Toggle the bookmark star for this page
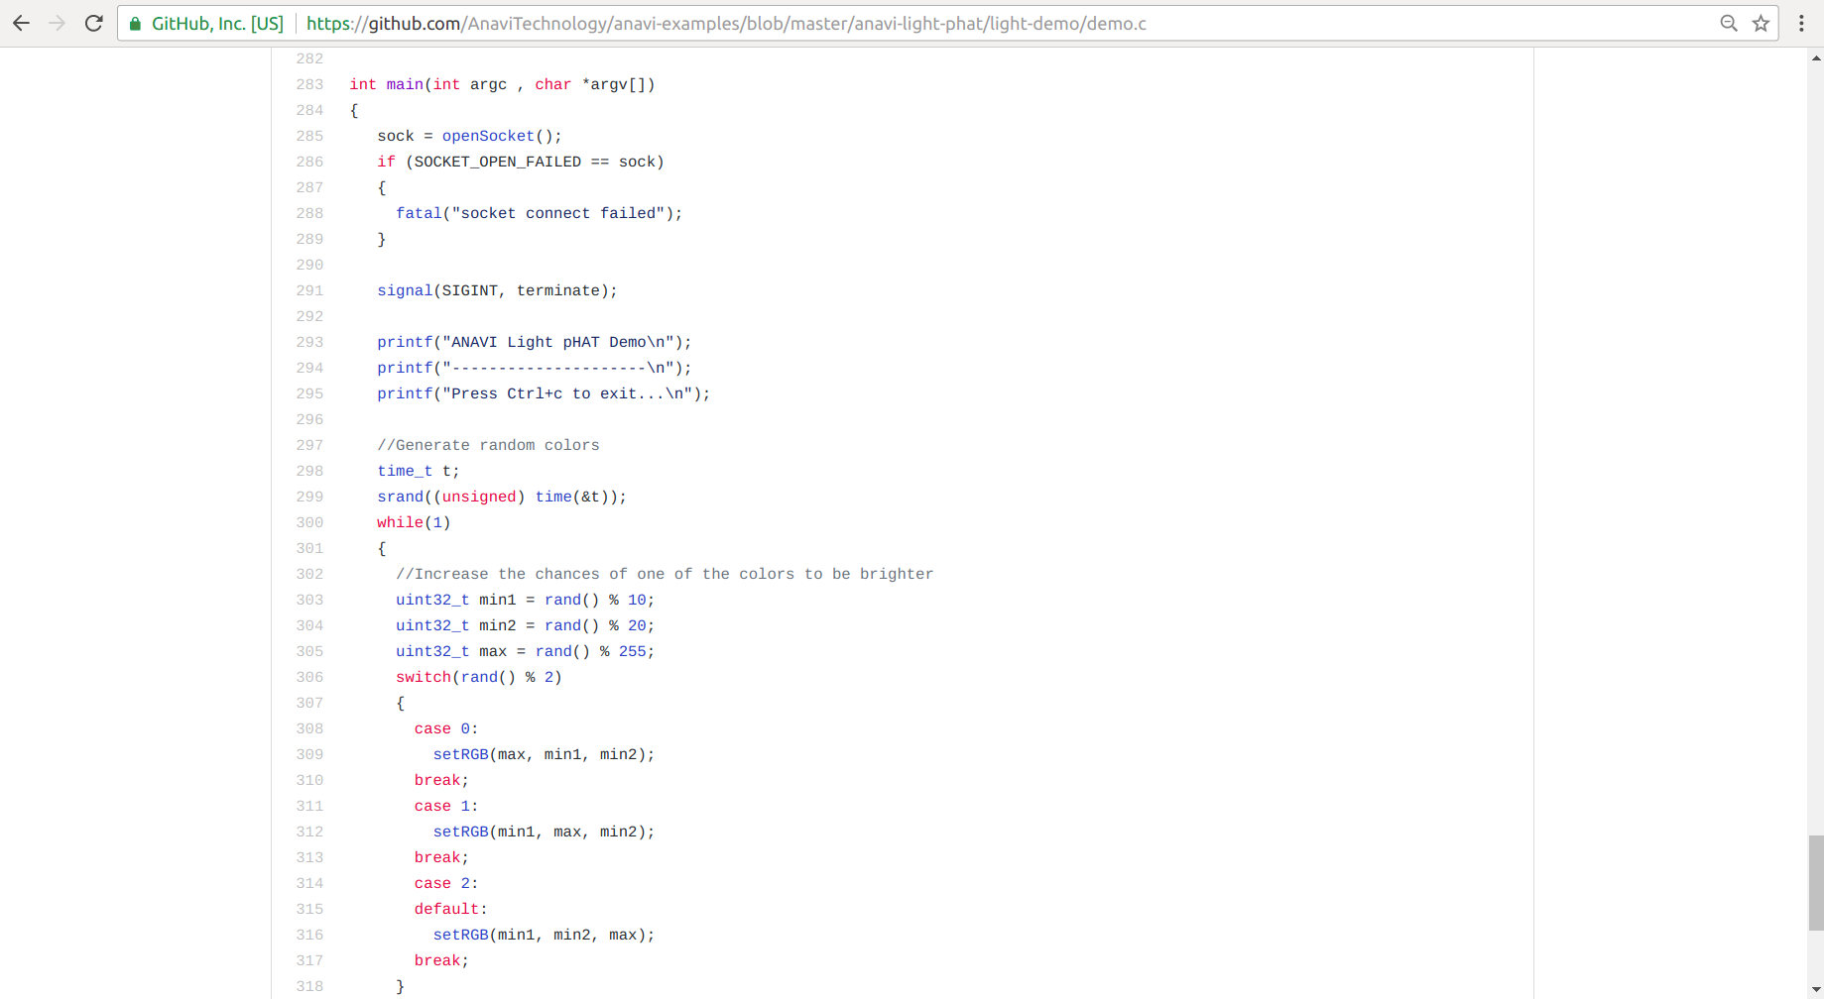 pos(1762,23)
